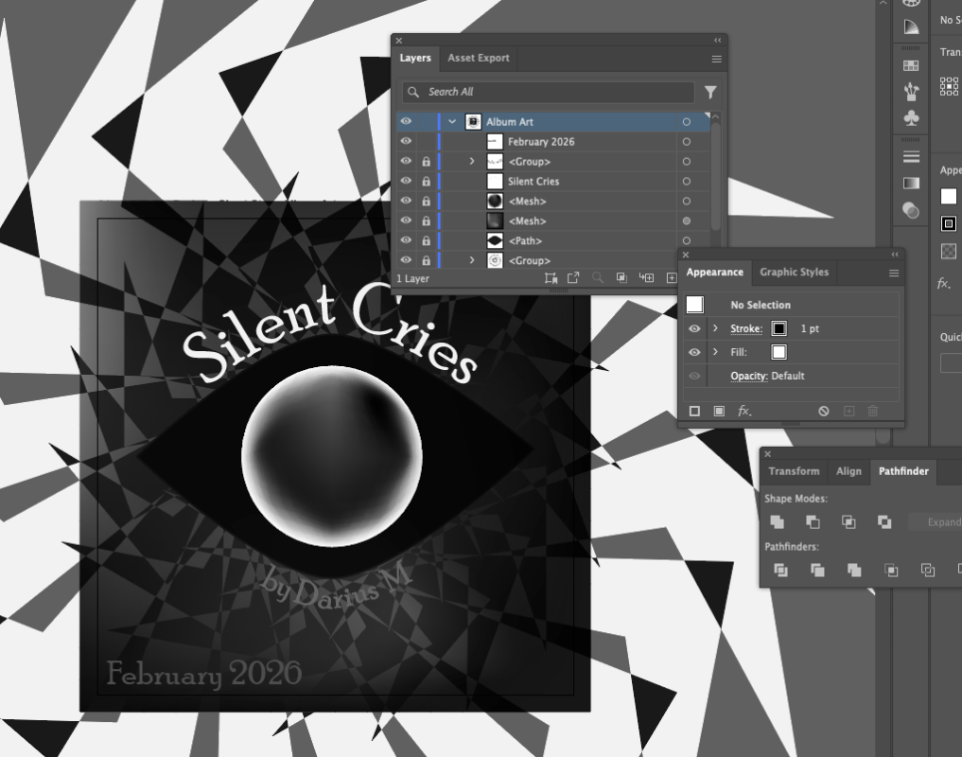Click Minus Front shape mode icon
This screenshot has height=757, width=962.
[813, 522]
